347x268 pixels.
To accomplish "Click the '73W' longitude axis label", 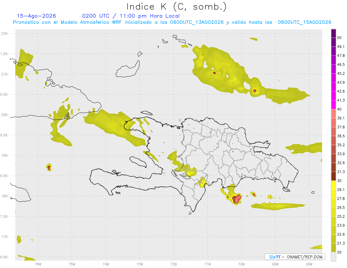I will point(140,264).
